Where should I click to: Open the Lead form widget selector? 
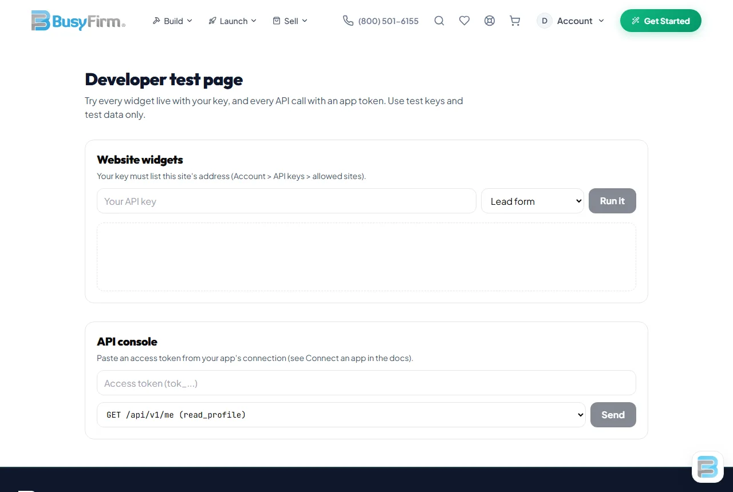(x=533, y=201)
